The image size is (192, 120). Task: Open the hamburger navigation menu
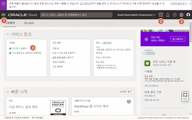pos(3,15)
